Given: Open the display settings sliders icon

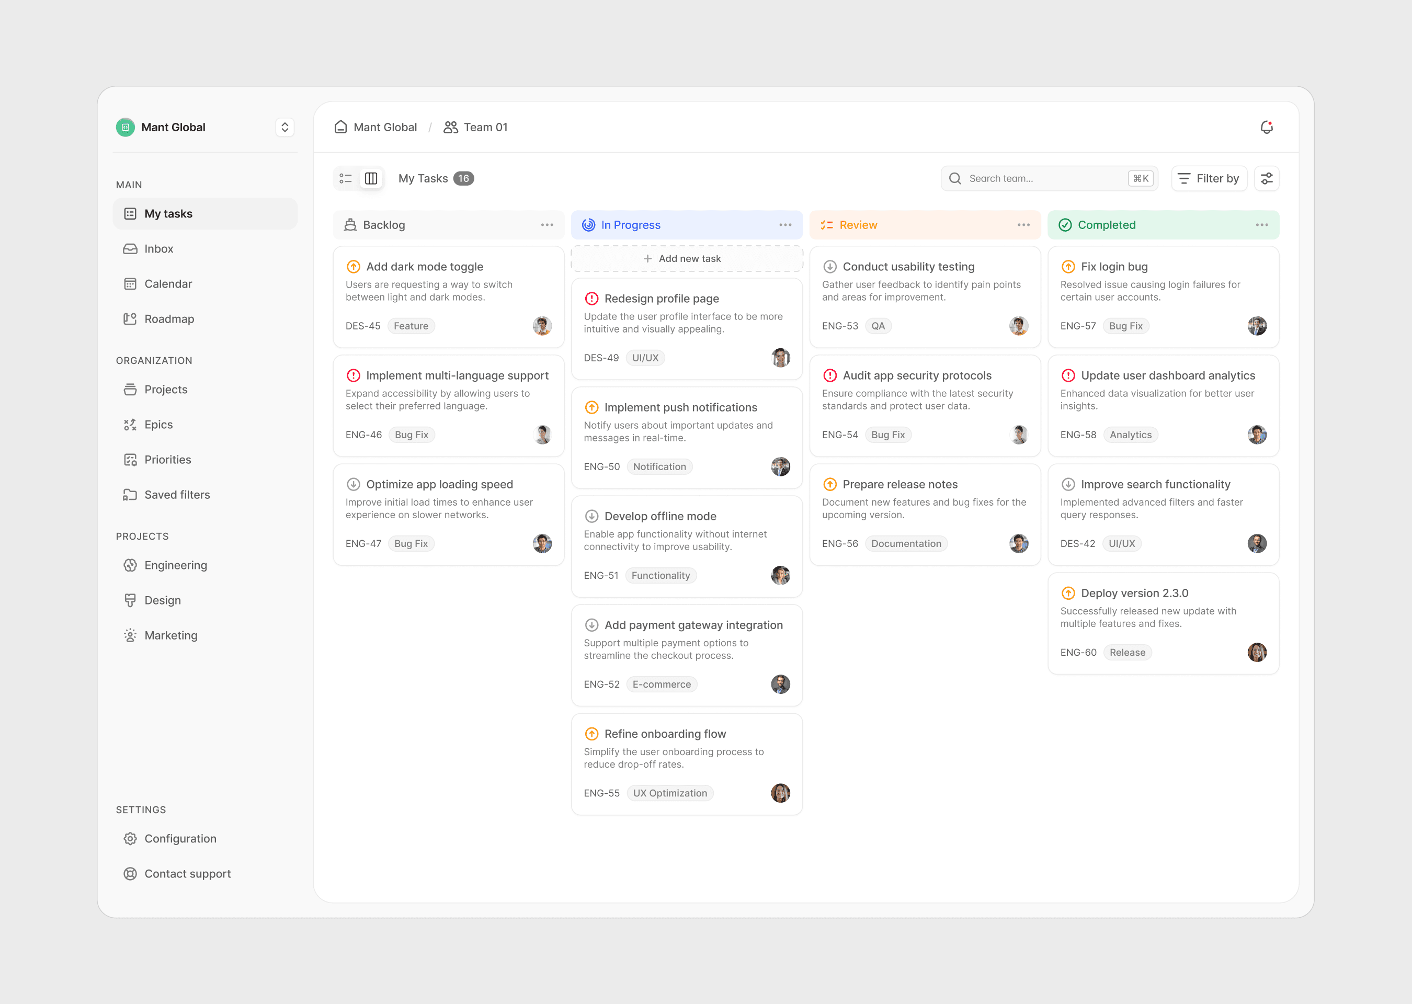Looking at the screenshot, I should click(1266, 179).
